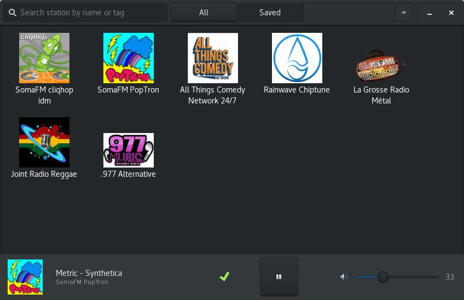Mute audio using the speaker icon
Image resolution: width=464 pixels, height=300 pixels.
point(344,277)
